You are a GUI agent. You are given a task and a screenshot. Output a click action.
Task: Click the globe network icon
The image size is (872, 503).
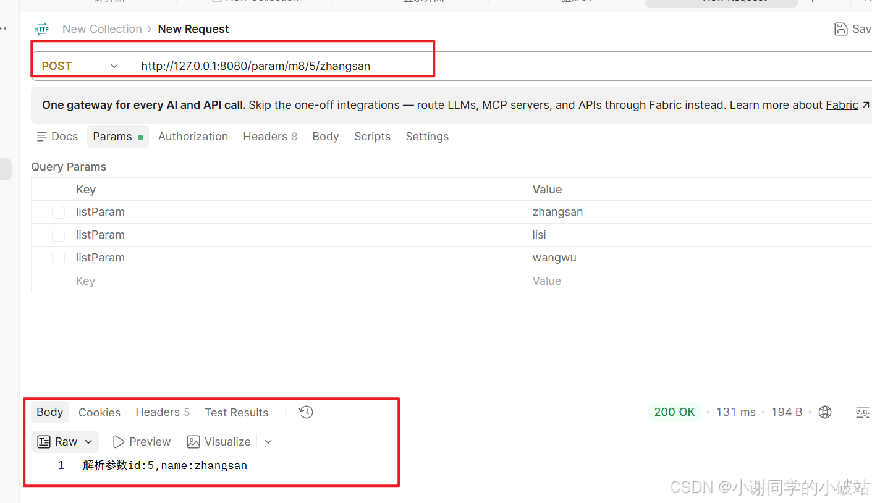[825, 412]
